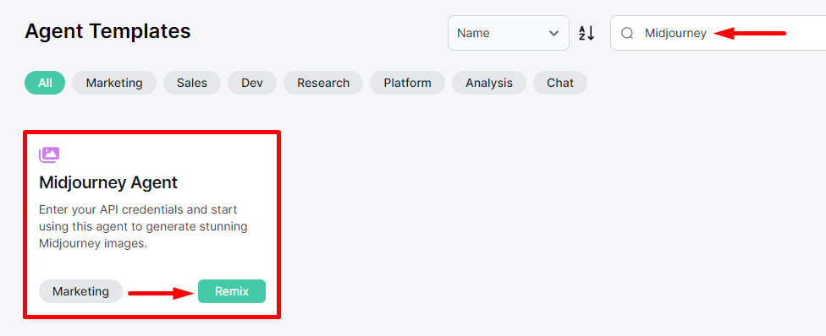This screenshot has height=336, width=826.
Task: Click the Agent Templates heading
Action: pos(107,31)
